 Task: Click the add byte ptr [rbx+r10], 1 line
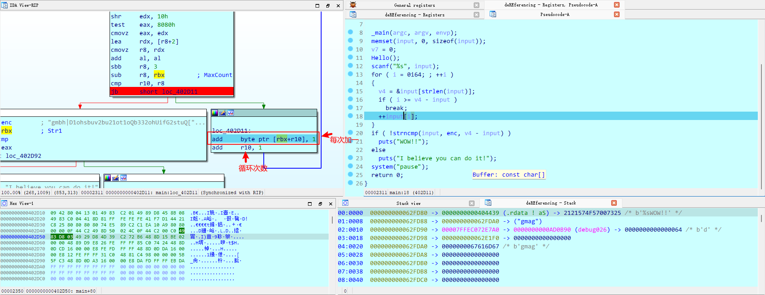(x=264, y=139)
